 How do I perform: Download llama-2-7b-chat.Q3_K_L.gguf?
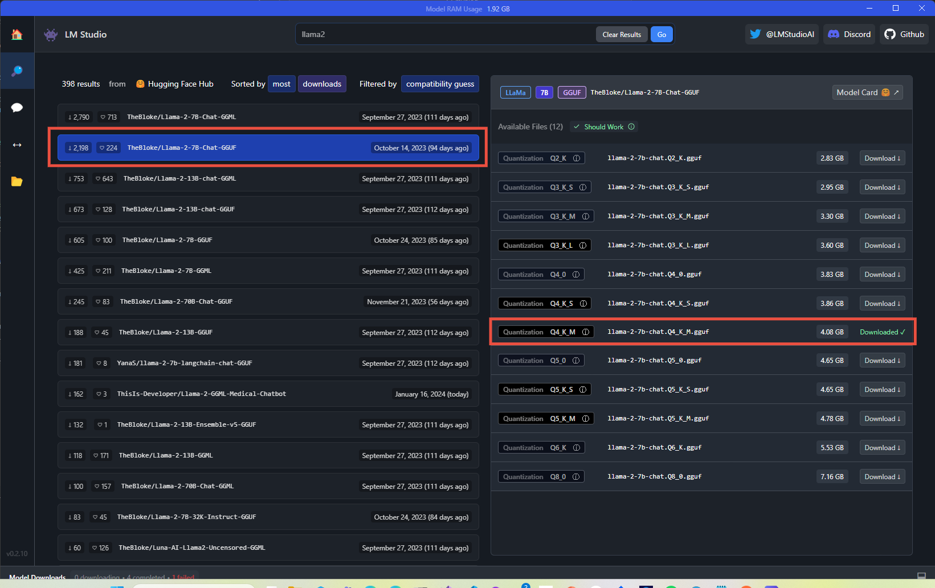[x=882, y=246]
